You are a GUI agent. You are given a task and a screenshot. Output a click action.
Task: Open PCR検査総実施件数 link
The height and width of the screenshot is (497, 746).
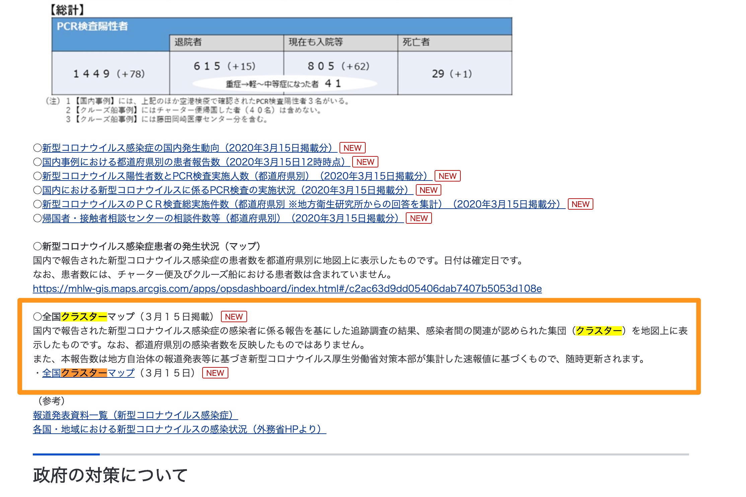[301, 204]
